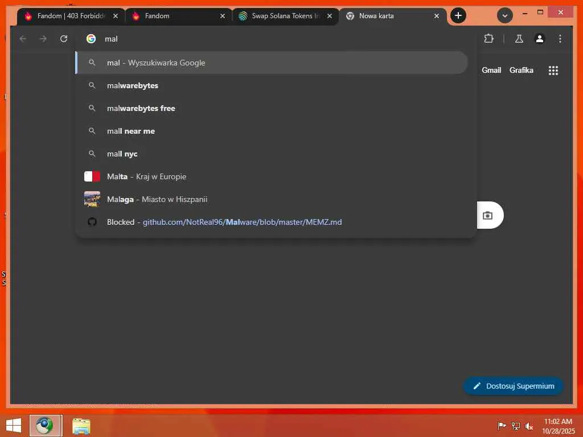Pick the 'mall near me' suggestion
Image resolution: width=583 pixels, height=437 pixels.
point(272,131)
